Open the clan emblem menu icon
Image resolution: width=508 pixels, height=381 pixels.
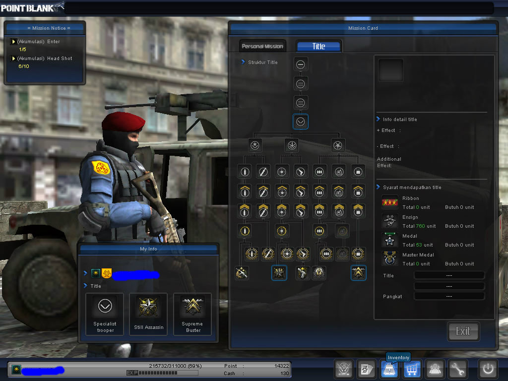click(343, 369)
